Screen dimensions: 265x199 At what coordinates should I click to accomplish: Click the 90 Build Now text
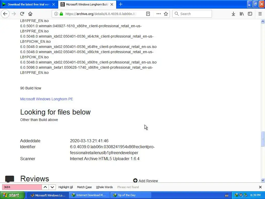[x=31, y=88]
